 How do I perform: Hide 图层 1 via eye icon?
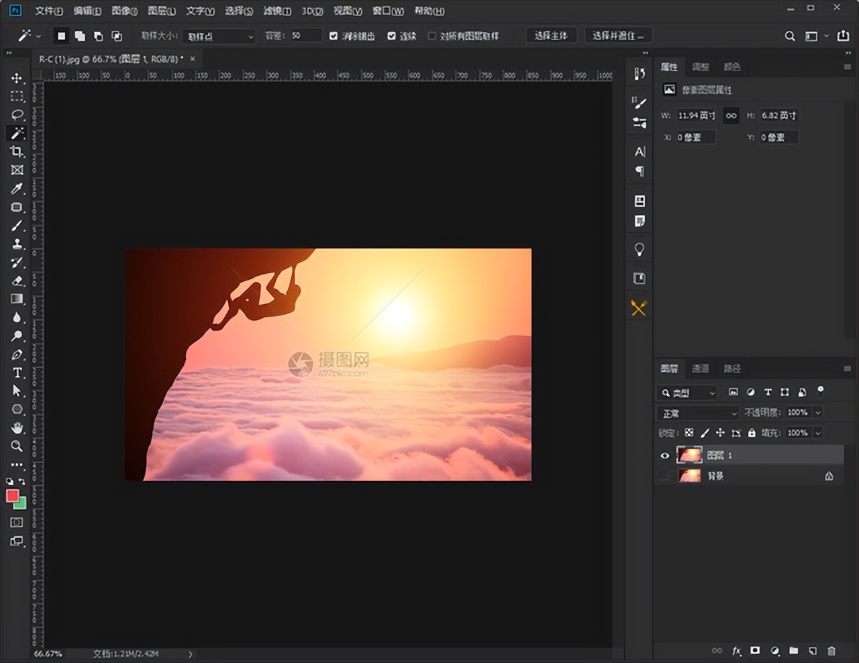pyautogui.click(x=664, y=456)
